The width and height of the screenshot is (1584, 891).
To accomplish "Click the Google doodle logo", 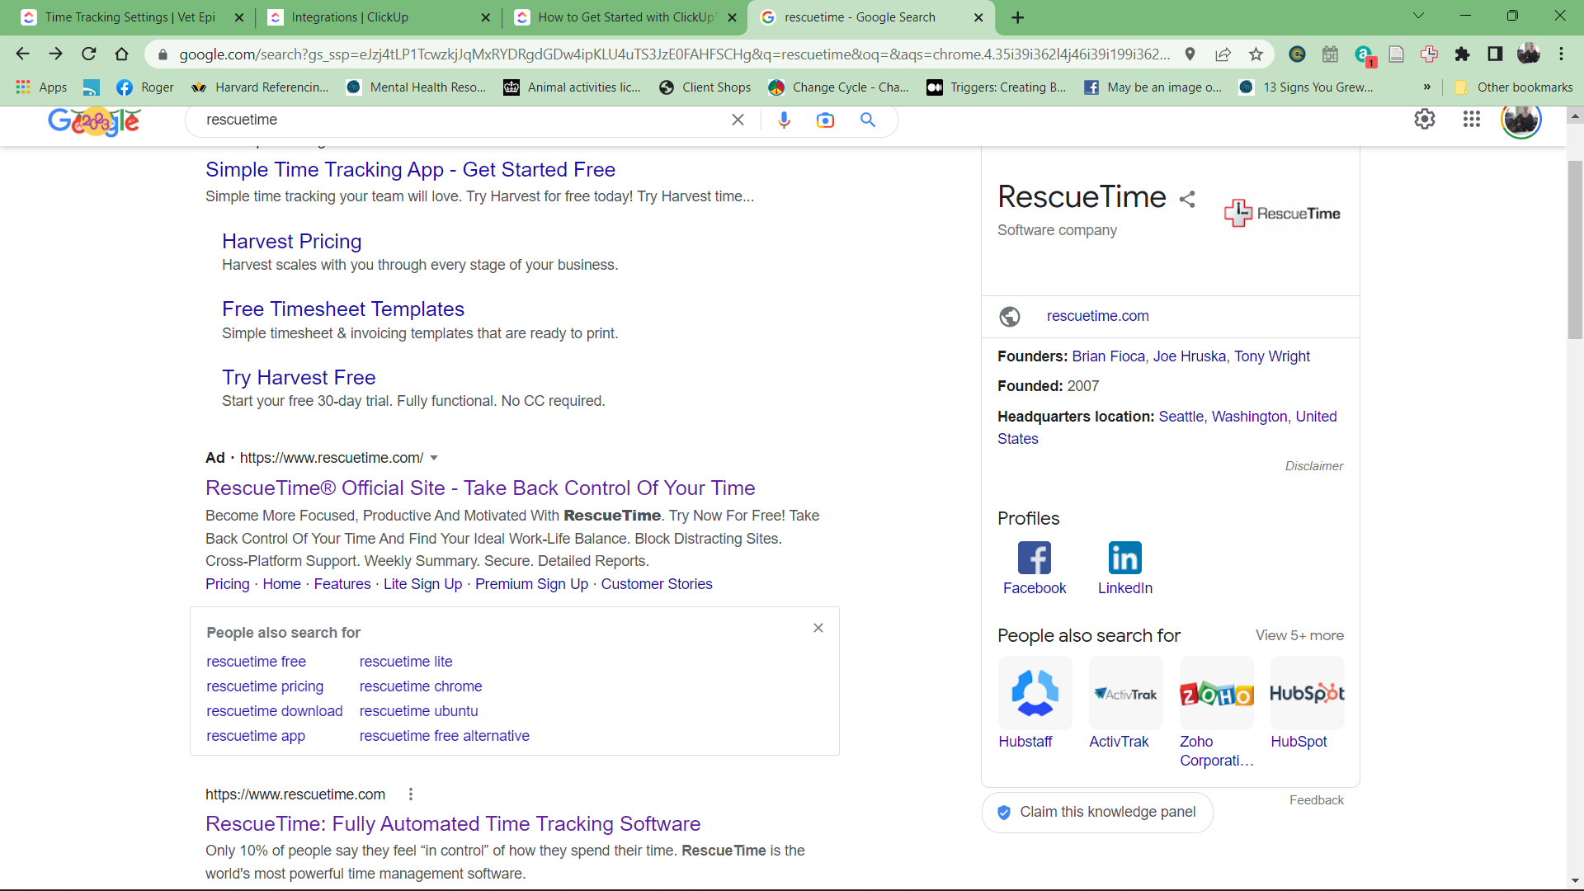I will click(94, 121).
